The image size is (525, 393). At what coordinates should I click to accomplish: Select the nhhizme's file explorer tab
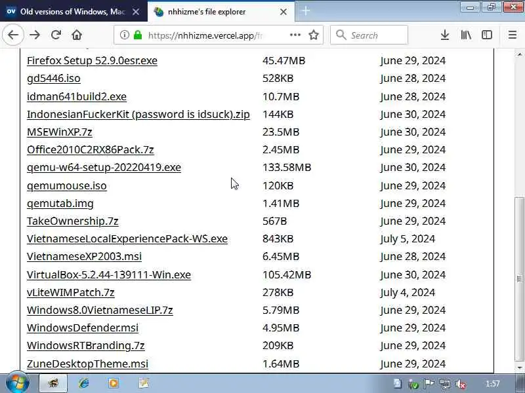coord(221,11)
